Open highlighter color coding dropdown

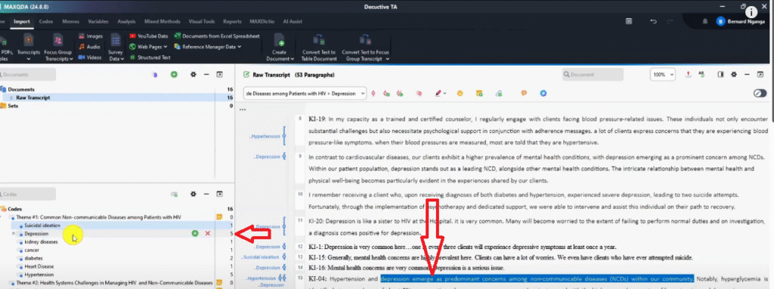(441, 94)
